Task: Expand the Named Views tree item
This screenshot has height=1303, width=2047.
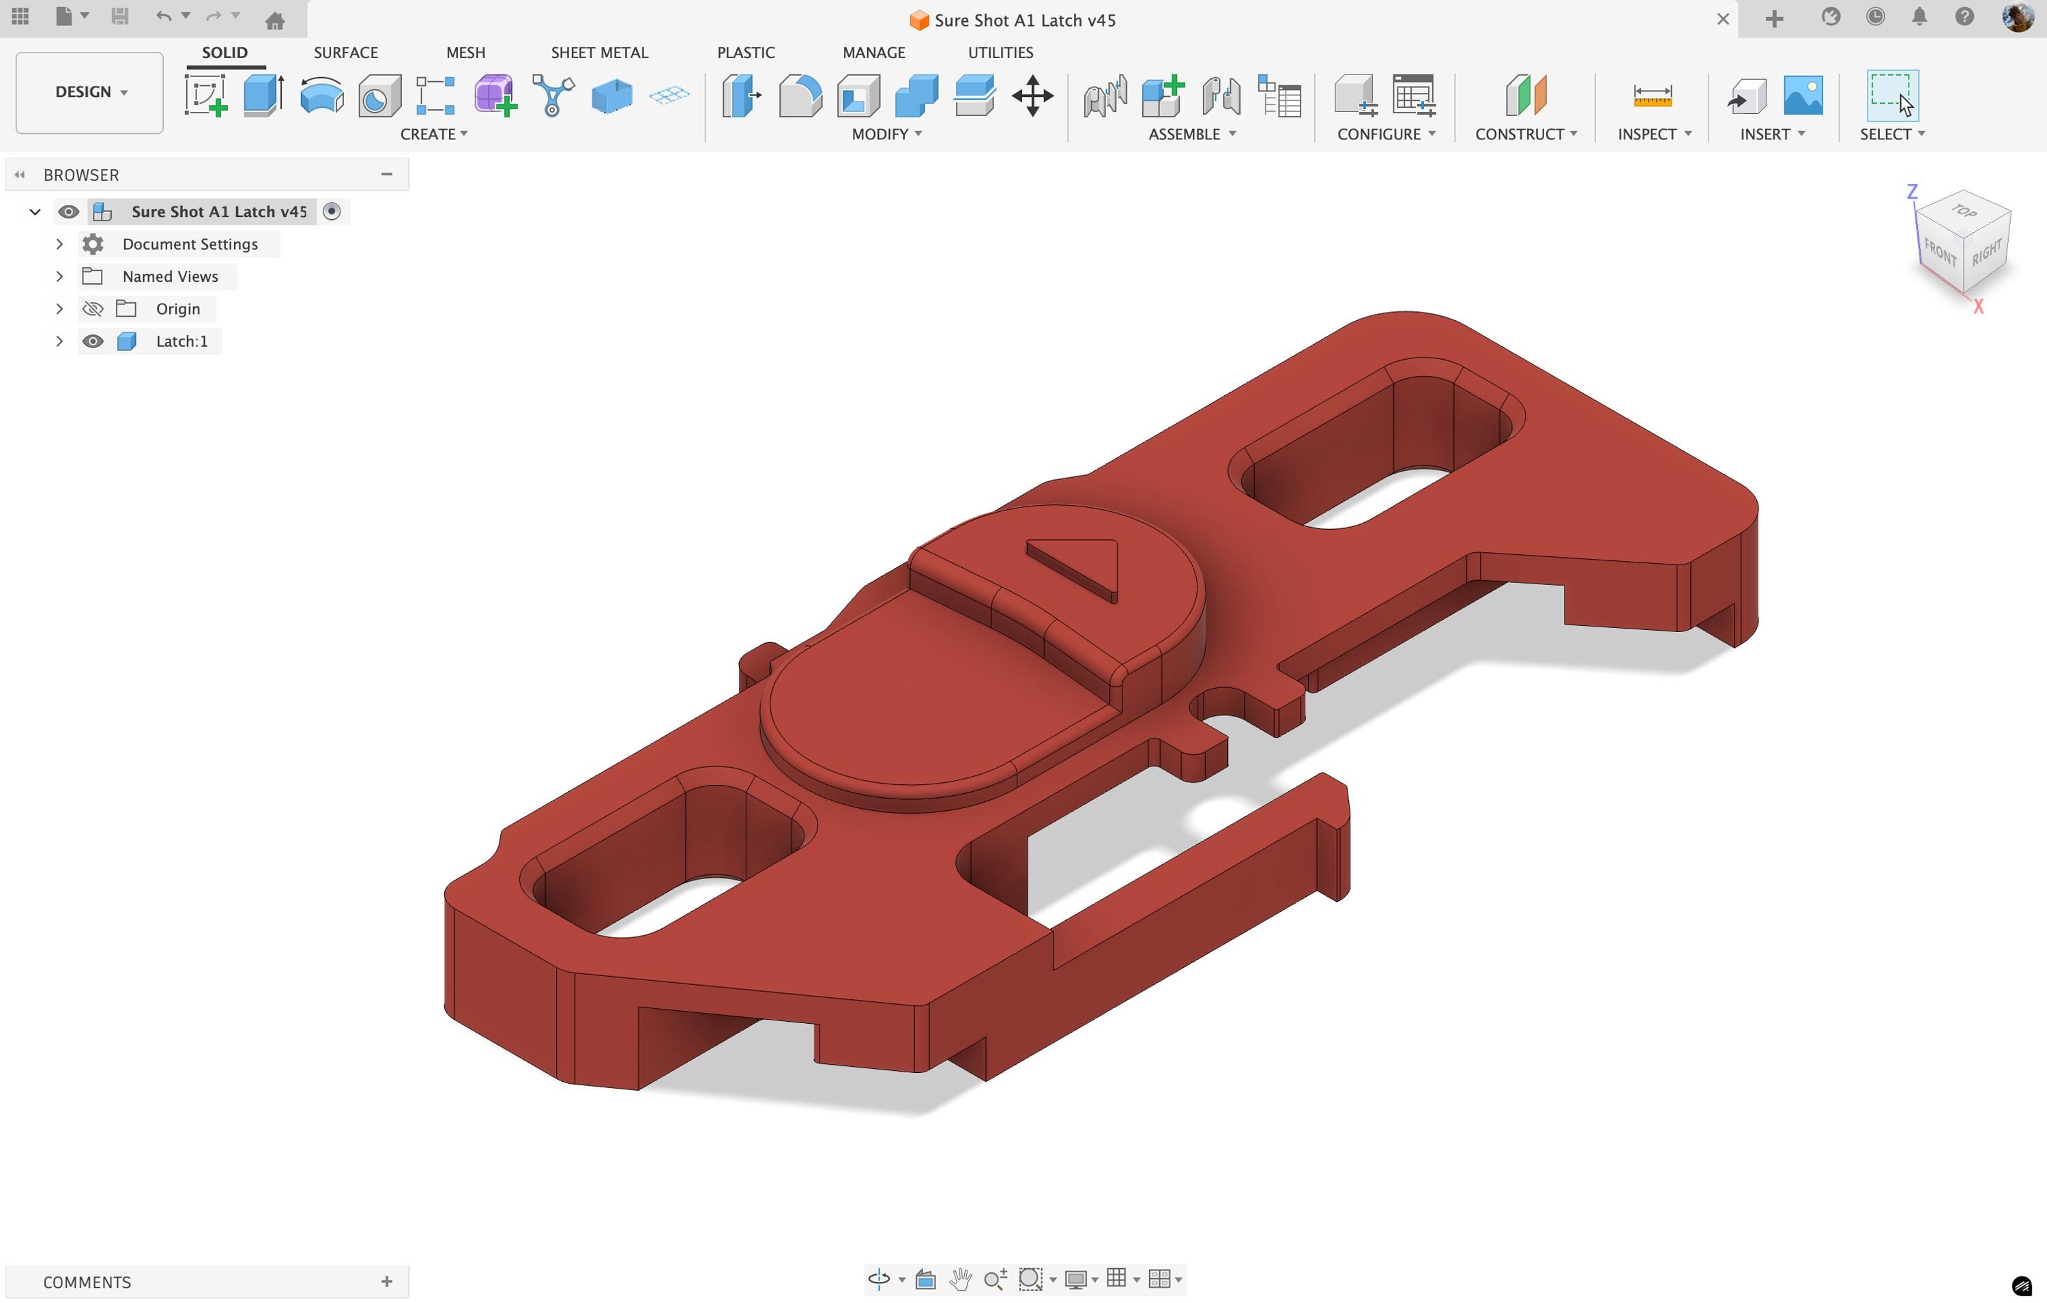Action: pyautogui.click(x=59, y=276)
